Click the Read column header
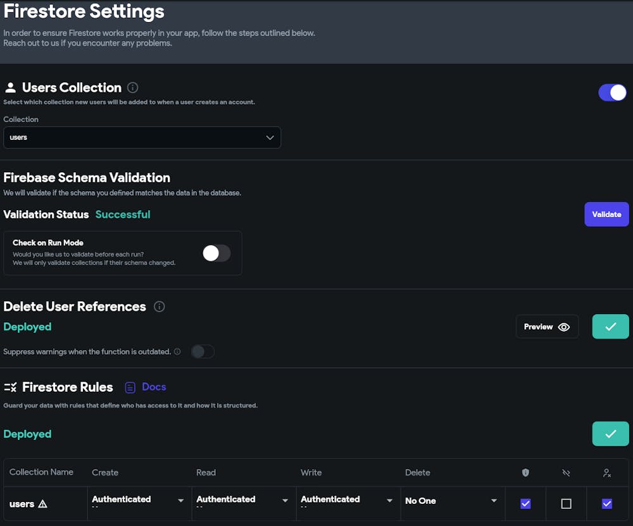The height and width of the screenshot is (526, 633). [206, 472]
